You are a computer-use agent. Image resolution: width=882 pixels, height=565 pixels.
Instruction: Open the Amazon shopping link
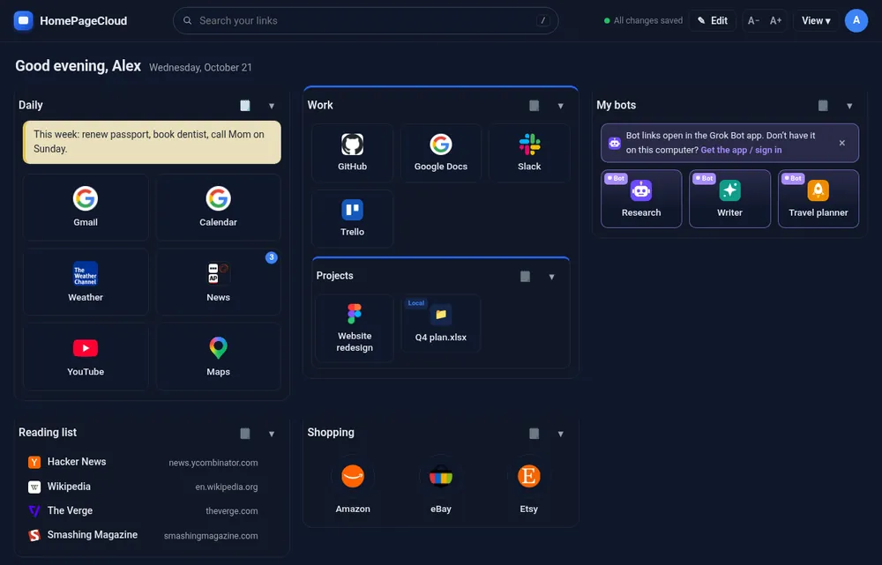point(353,485)
